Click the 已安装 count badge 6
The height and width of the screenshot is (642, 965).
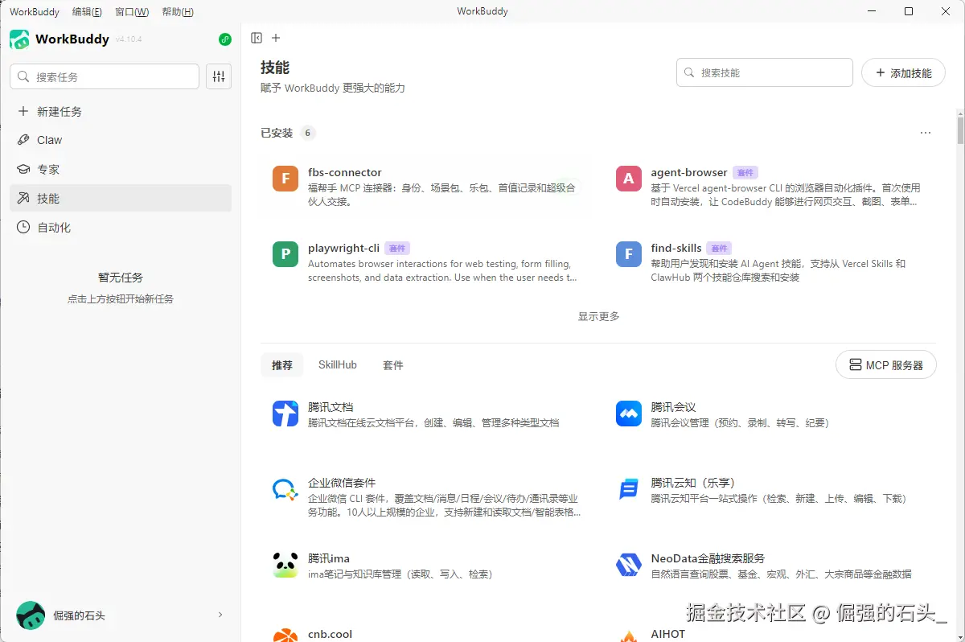[x=308, y=133]
